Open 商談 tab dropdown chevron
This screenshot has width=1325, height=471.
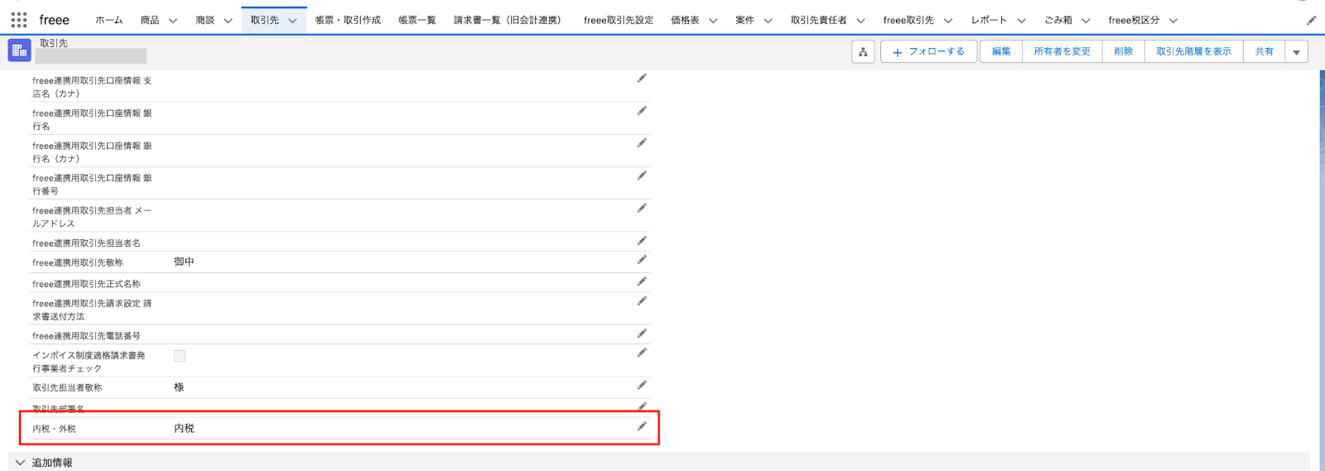tap(228, 21)
